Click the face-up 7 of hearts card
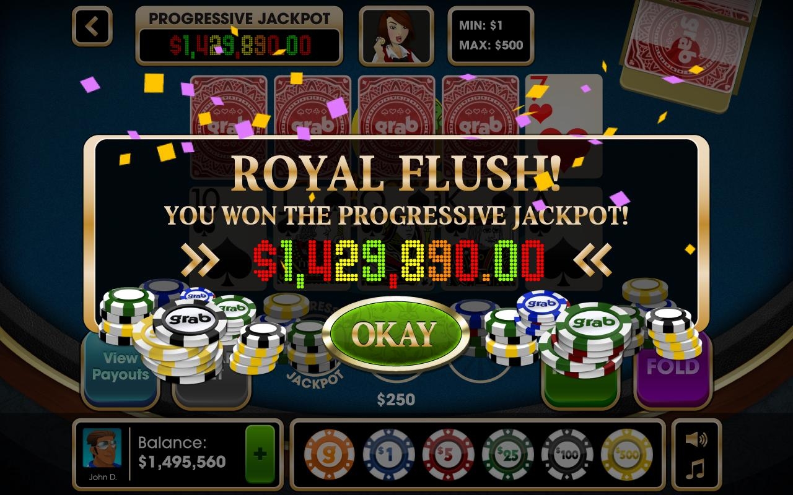Viewport: 793px width, 495px height. pyautogui.click(x=564, y=108)
